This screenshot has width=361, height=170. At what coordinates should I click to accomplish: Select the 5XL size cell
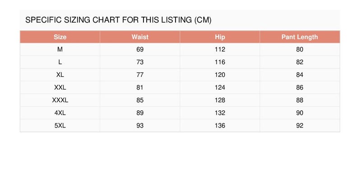(x=60, y=126)
